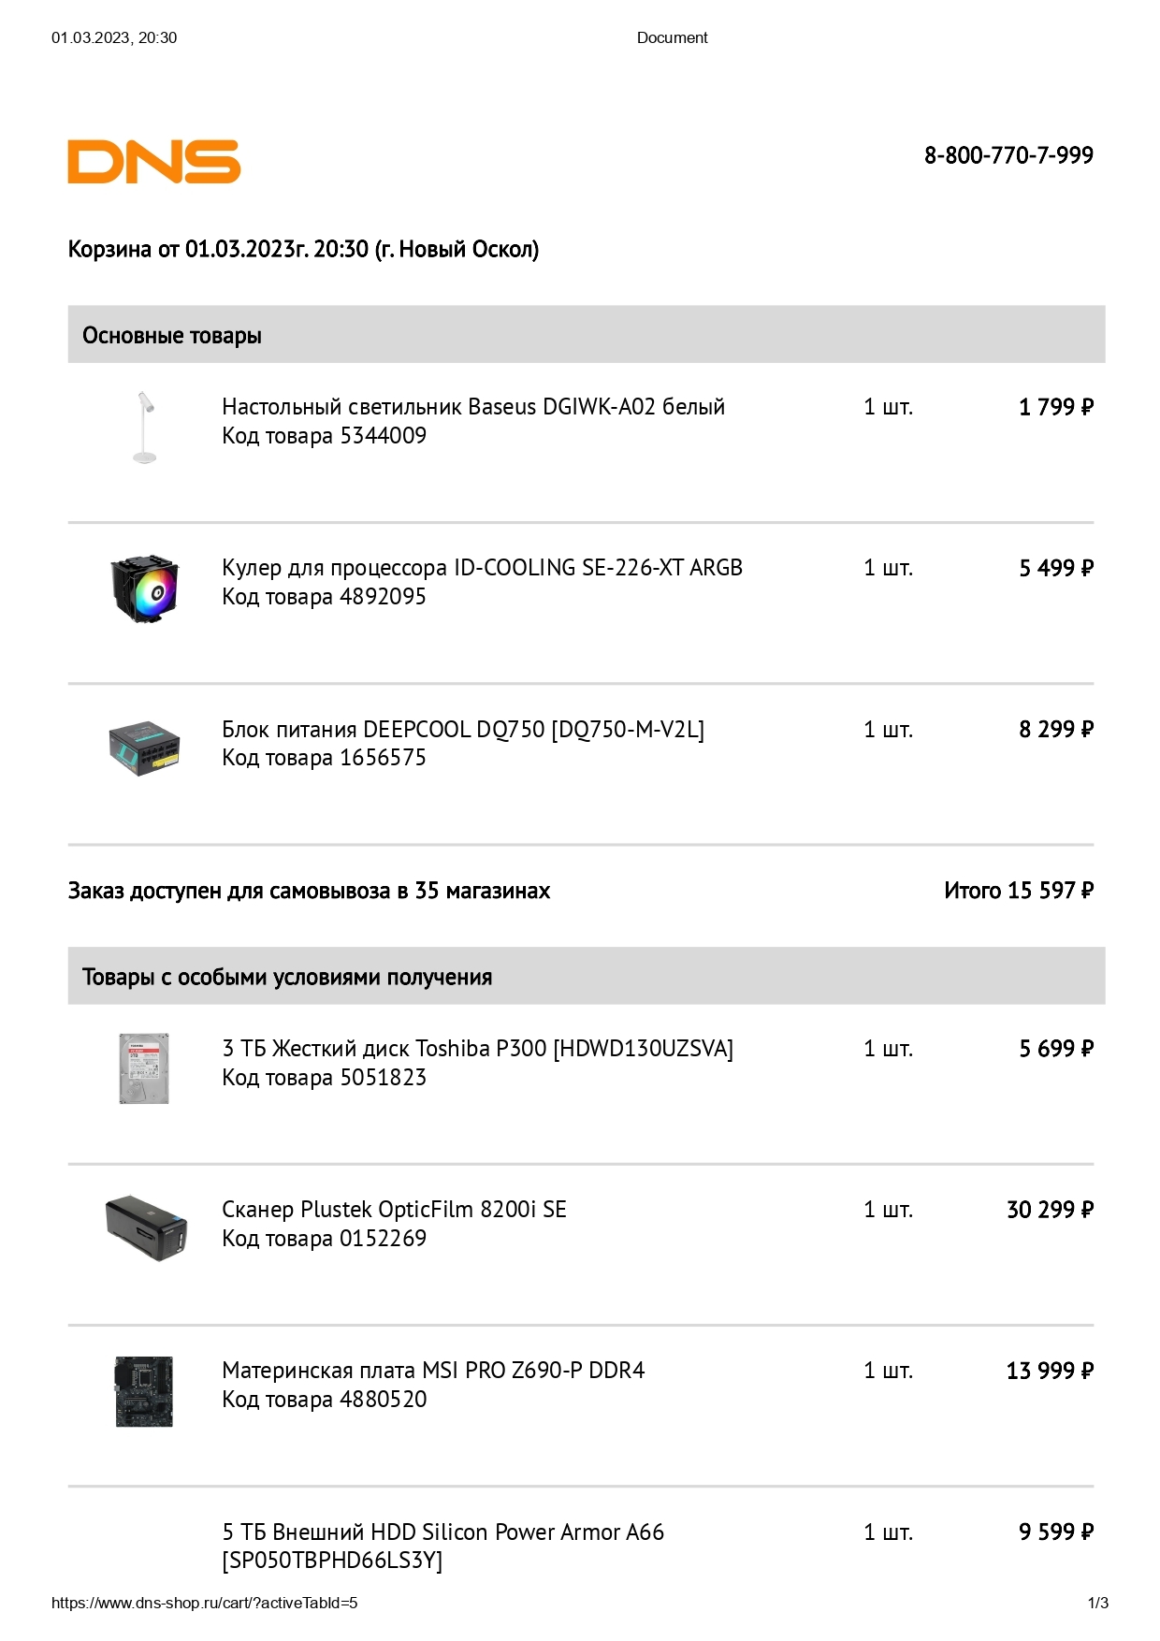Image resolution: width=1160 pixels, height=1641 pixels.
Task: Click the phone number 8-800-770-7-999
Action: pyautogui.click(x=1008, y=155)
